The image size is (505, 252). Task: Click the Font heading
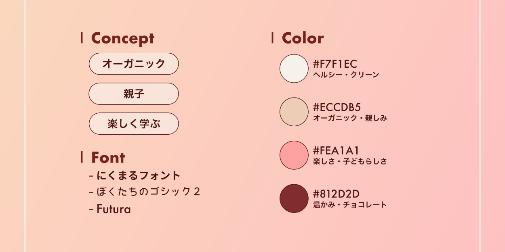click(108, 157)
